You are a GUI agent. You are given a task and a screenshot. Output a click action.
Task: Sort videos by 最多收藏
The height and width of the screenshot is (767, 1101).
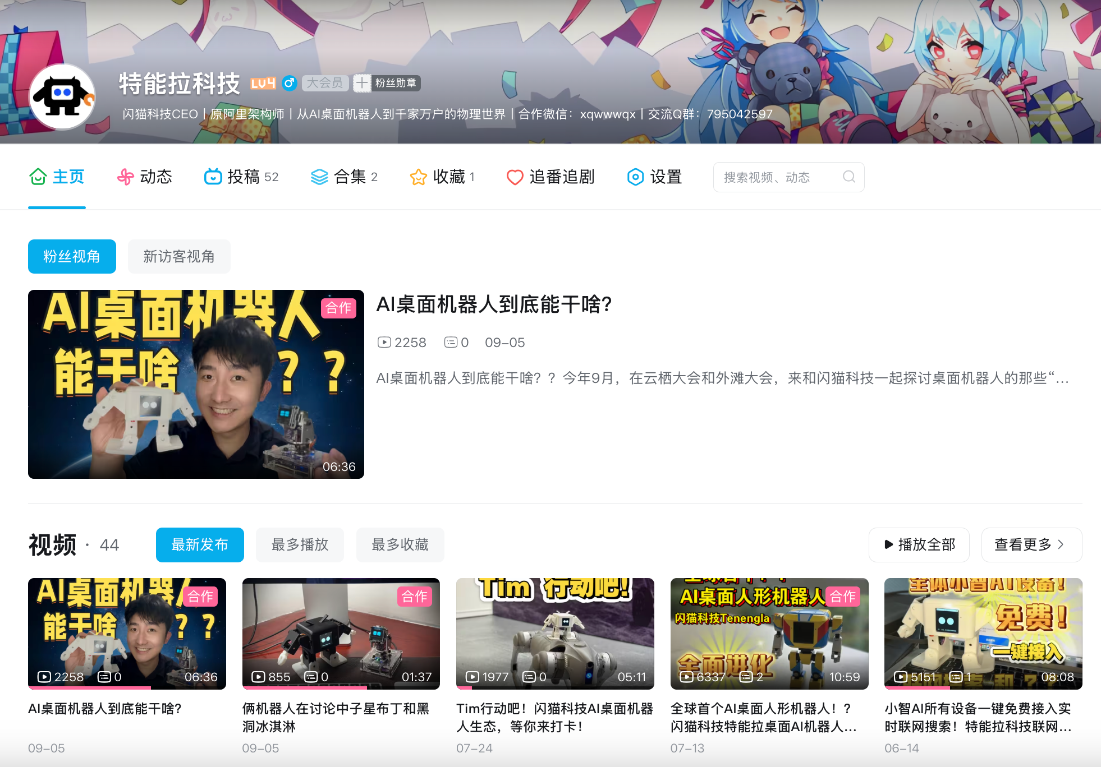(400, 544)
